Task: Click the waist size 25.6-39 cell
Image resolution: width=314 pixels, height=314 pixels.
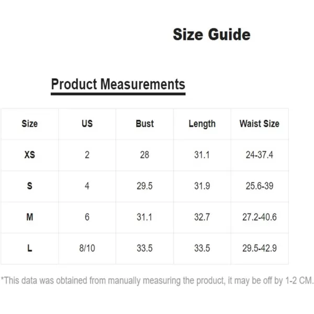Action: point(260,186)
